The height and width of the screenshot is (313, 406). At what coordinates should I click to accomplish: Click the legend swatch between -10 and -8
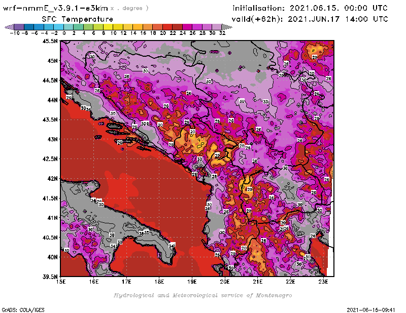[19, 27]
